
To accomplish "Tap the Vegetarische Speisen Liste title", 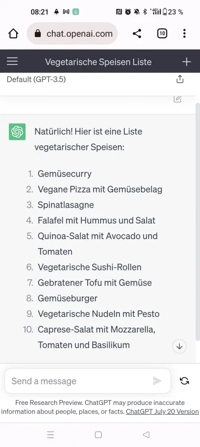I will 98,62.
